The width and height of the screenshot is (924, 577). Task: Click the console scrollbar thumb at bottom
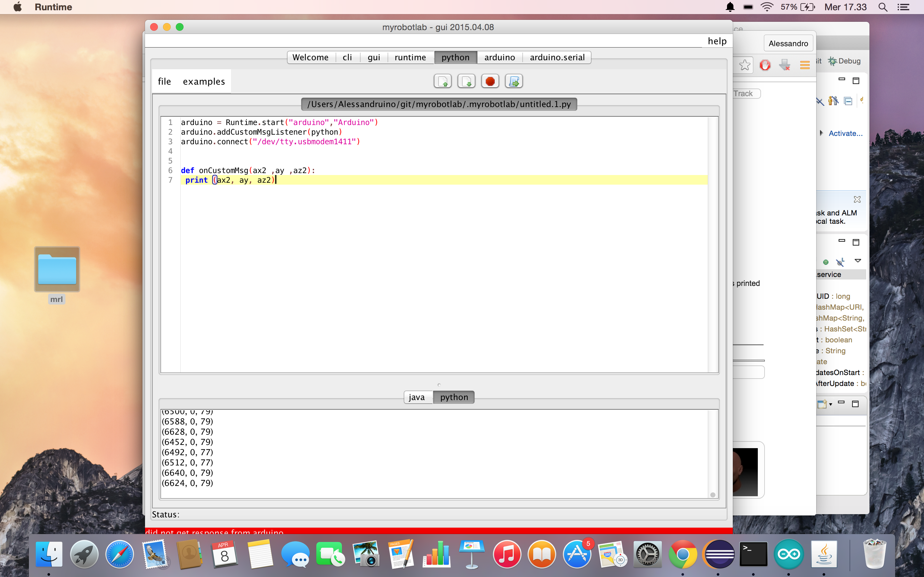pyautogui.click(x=713, y=495)
